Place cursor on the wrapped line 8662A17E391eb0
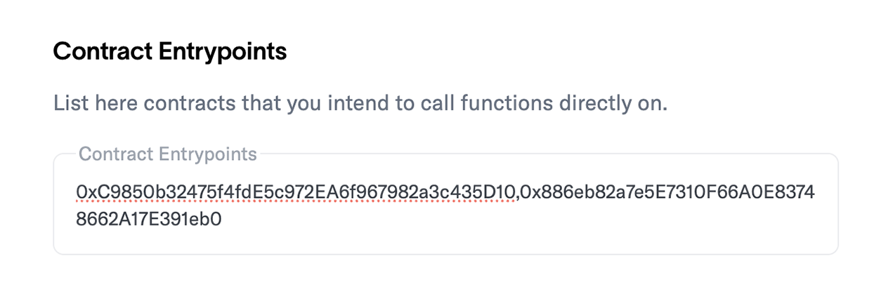 (149, 219)
